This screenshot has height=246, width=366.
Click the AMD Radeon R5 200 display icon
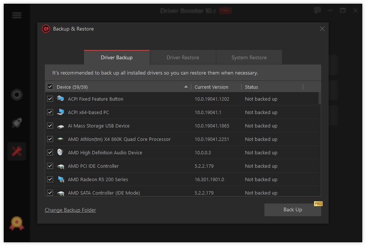coord(61,179)
